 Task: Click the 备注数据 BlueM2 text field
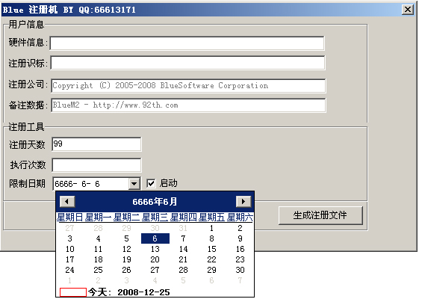pos(188,105)
